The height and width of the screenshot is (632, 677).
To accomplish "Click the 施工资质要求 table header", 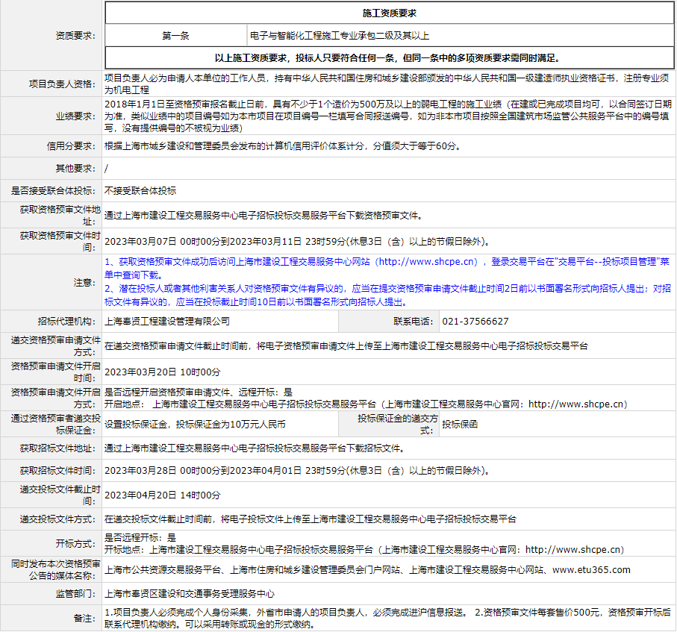I will tap(389, 13).
